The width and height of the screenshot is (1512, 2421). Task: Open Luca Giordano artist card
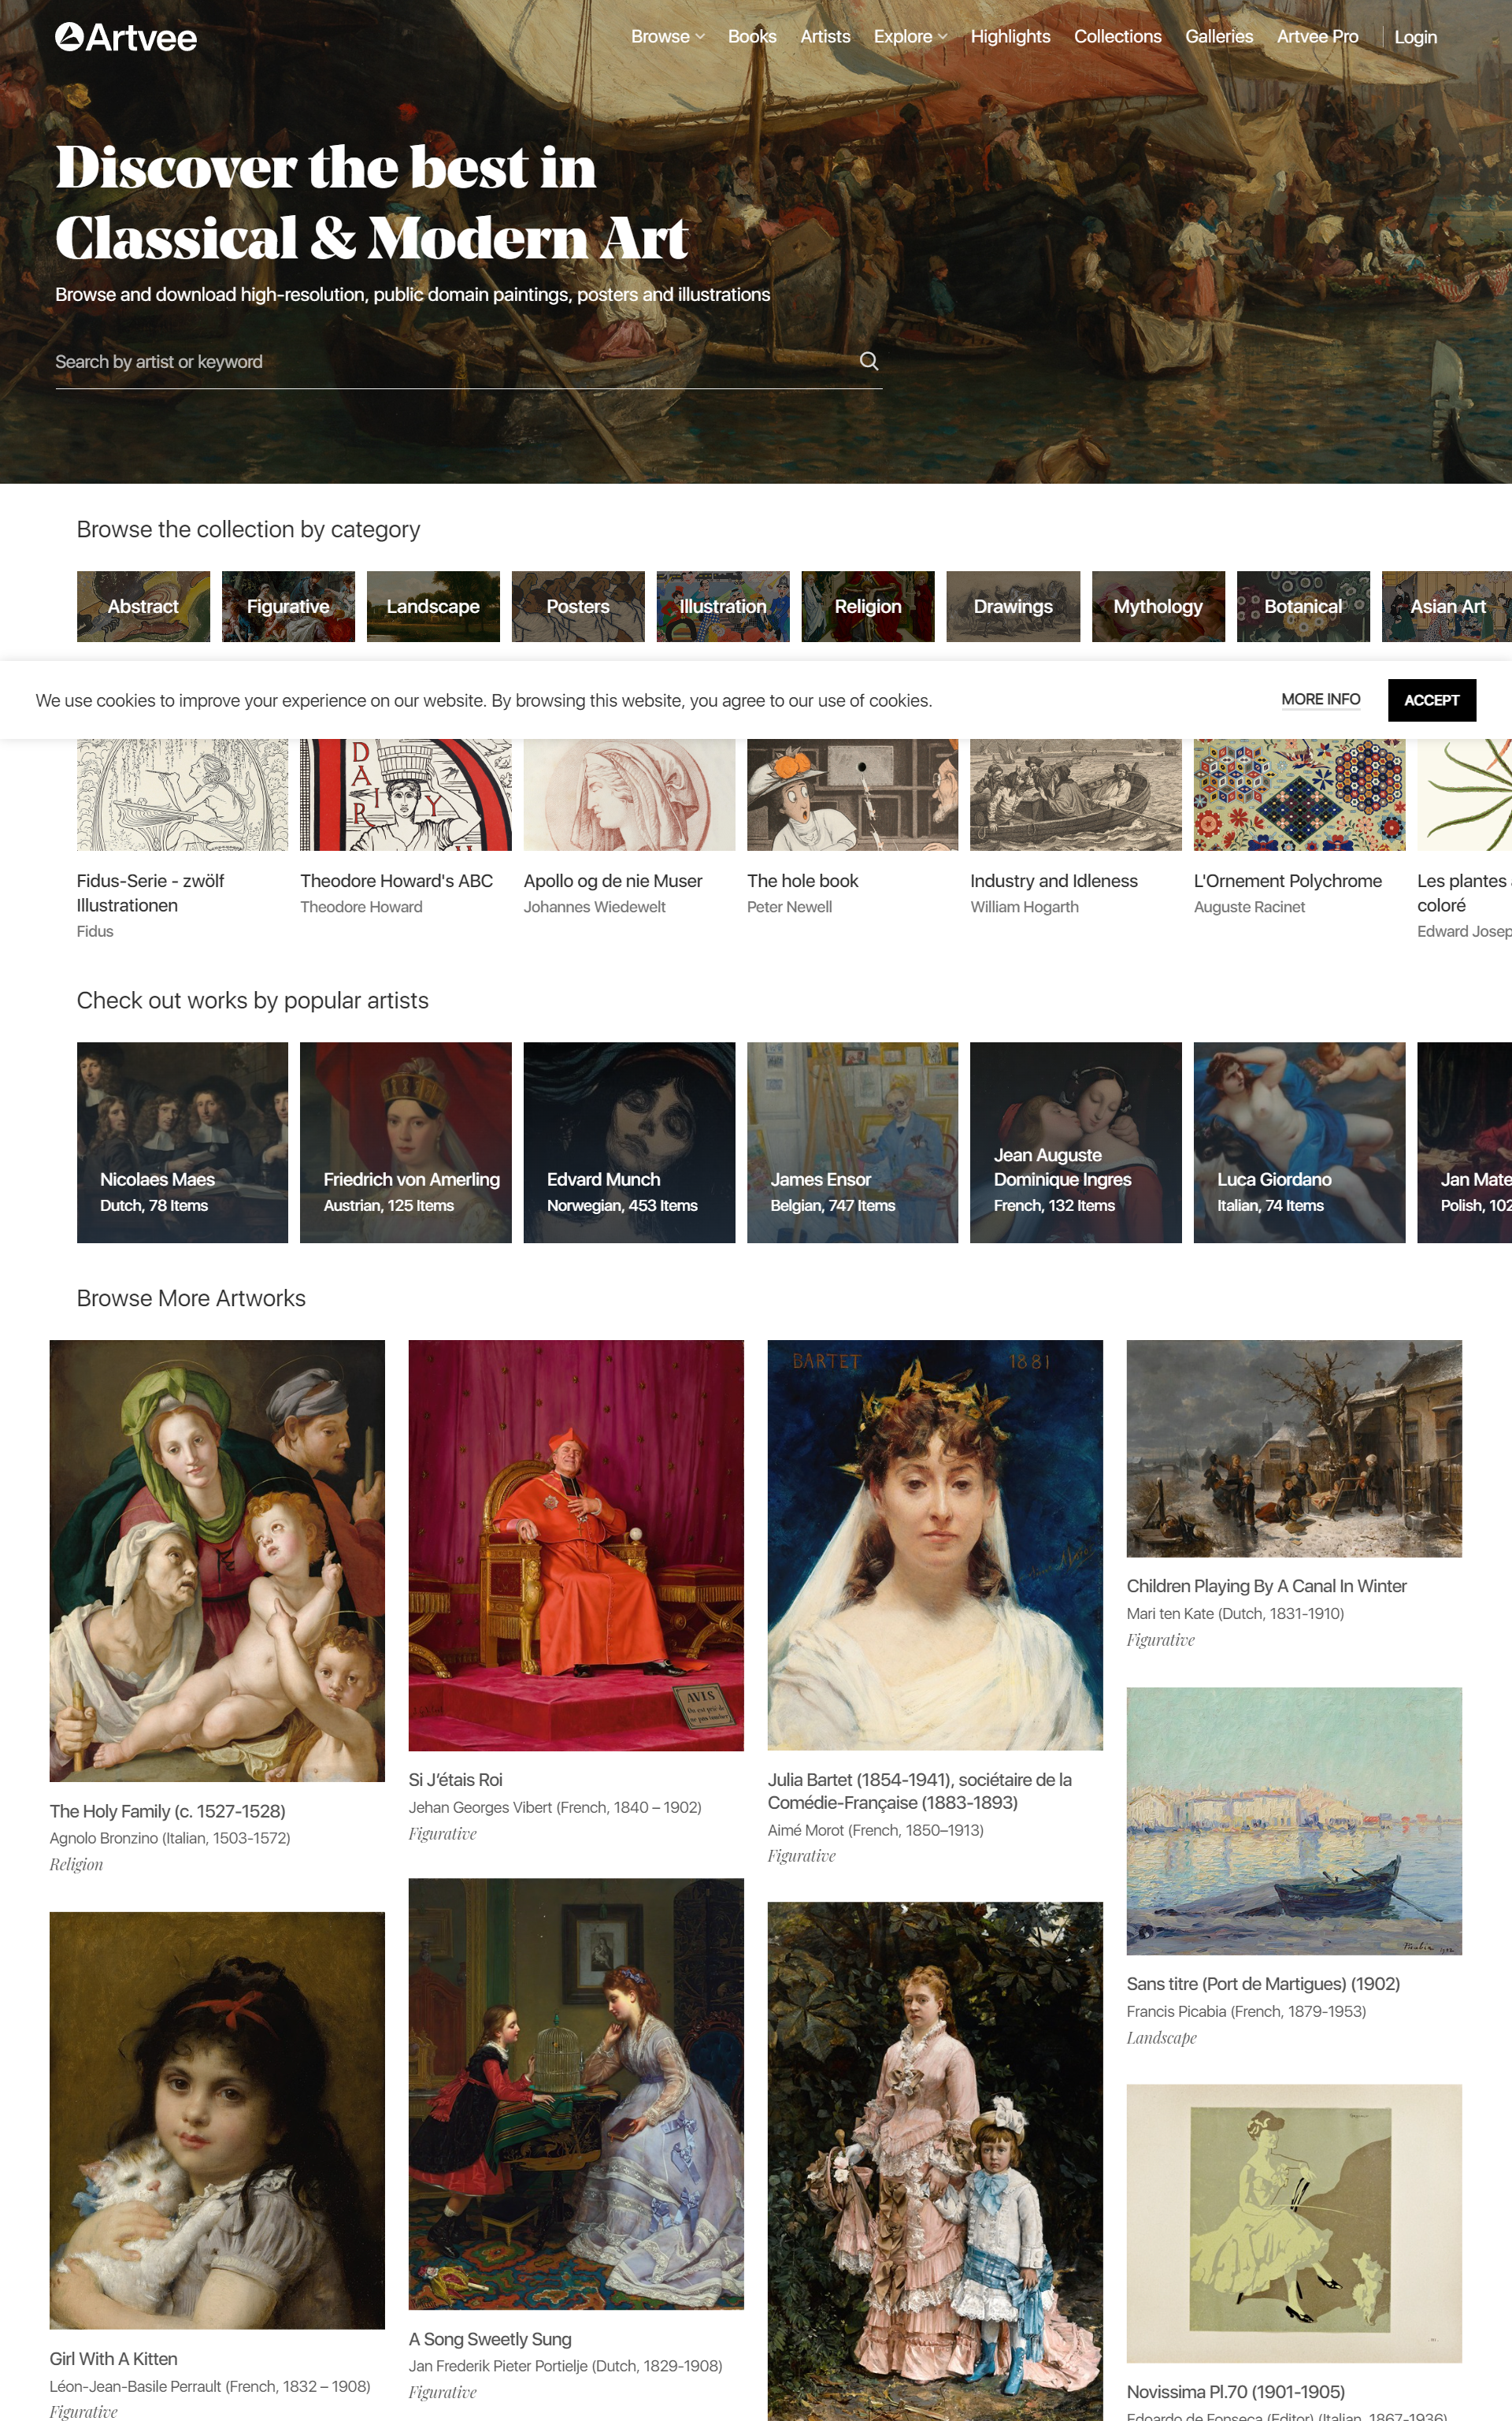pyautogui.click(x=1299, y=1142)
